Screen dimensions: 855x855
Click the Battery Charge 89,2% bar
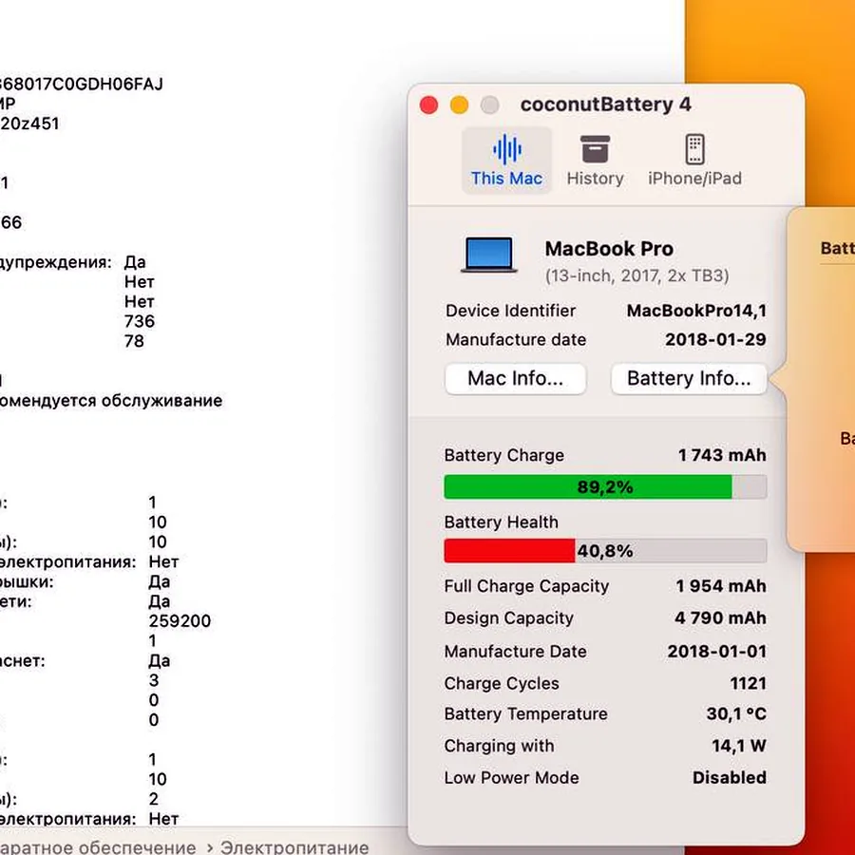click(605, 486)
